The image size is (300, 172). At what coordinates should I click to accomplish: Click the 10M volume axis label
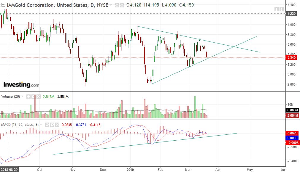tap(291, 105)
